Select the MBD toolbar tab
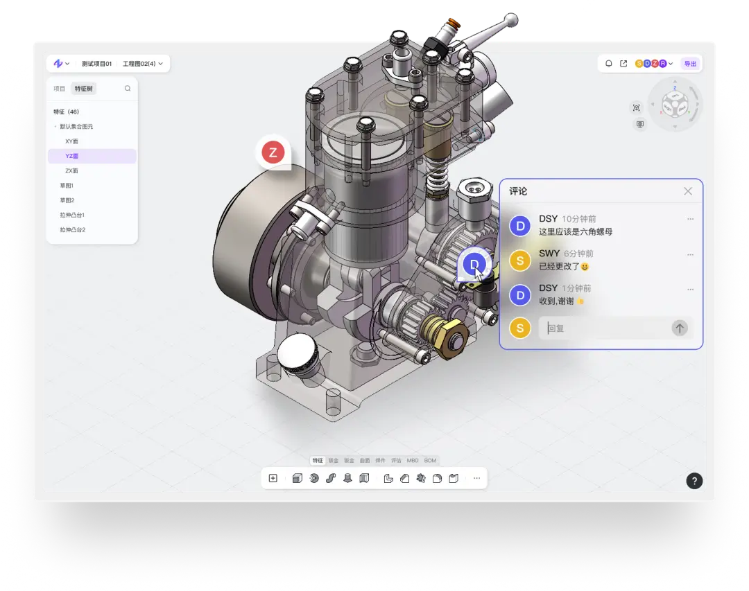The height and width of the screenshot is (591, 749). click(x=413, y=461)
